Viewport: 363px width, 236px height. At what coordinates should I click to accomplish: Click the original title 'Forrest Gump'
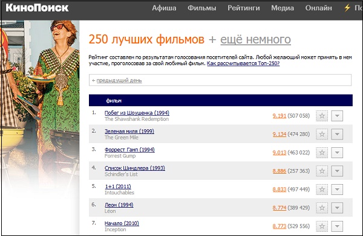(x=120, y=156)
